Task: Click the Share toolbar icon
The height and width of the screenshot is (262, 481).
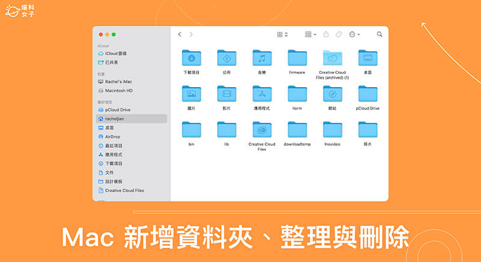Action: [x=326, y=35]
